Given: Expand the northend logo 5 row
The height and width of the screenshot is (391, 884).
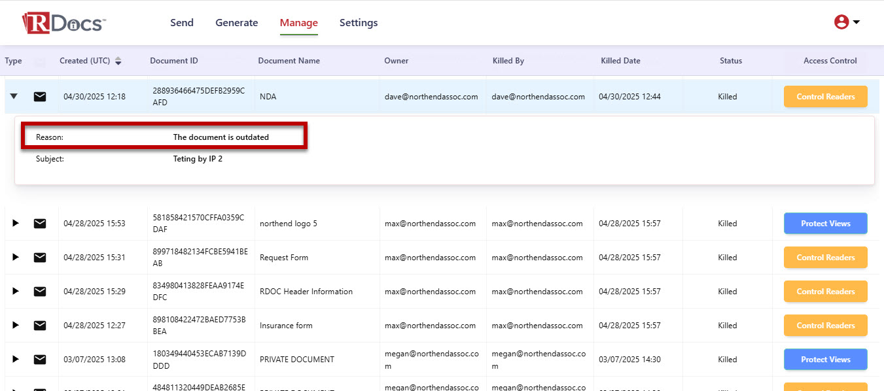Looking at the screenshot, I should 16,224.
